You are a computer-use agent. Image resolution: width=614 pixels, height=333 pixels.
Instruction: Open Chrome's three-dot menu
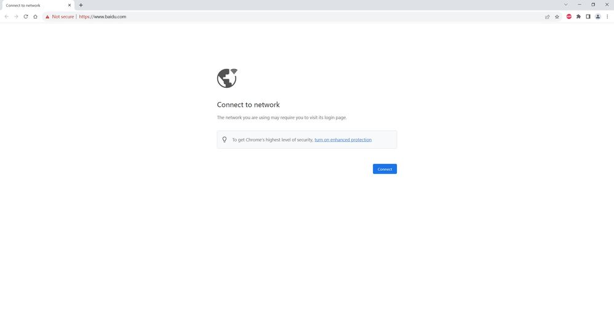[607, 17]
